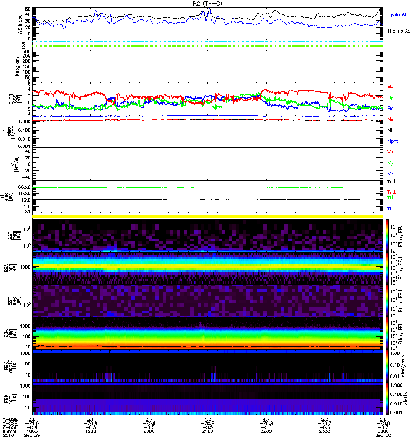Viewport: 415px width, 443px height.
Task: Click the 1900 time tick label
Action: (90, 431)
